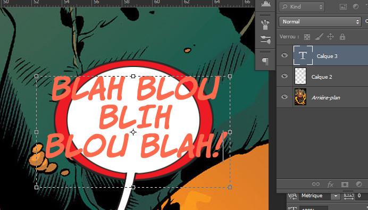Open the Normal blend mode dropdown

[x=320, y=22]
